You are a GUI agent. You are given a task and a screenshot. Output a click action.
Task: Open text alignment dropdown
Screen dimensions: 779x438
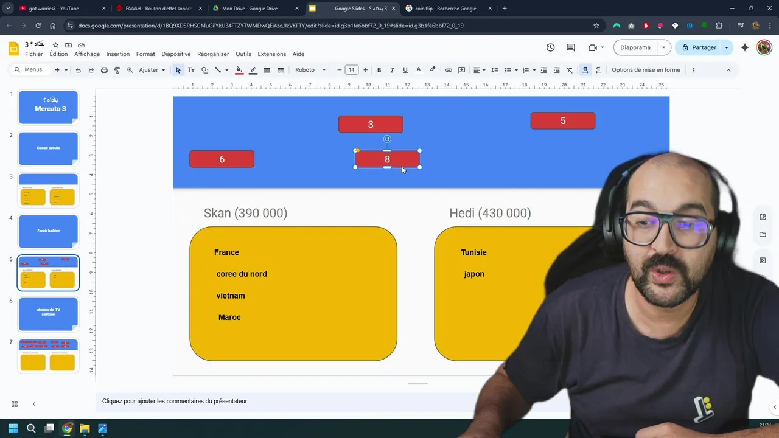tap(479, 70)
